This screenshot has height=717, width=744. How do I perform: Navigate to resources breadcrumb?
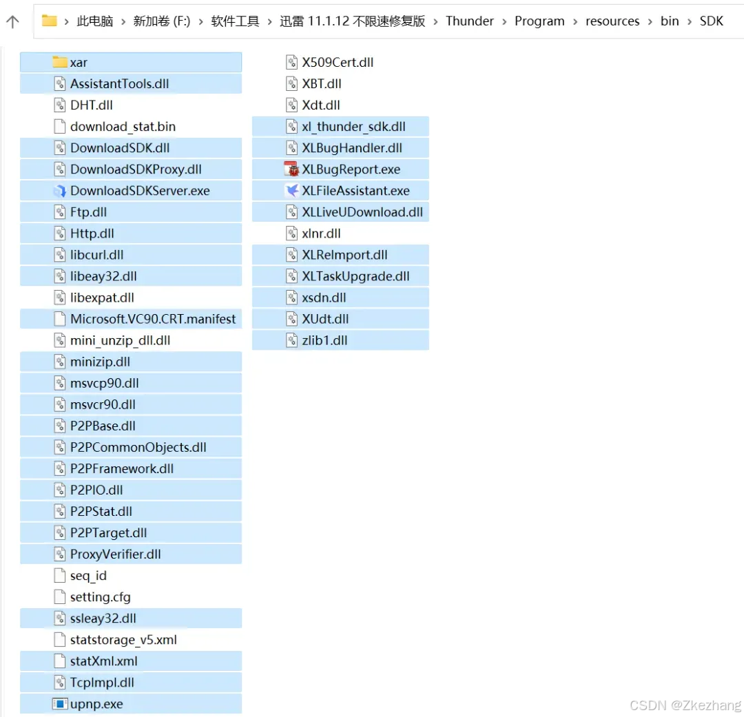(x=612, y=21)
